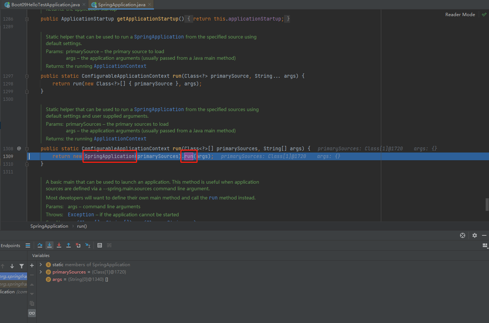Move watch up with triangle icon
Viewport: 489px width, 323px height.
[x=32, y=285]
